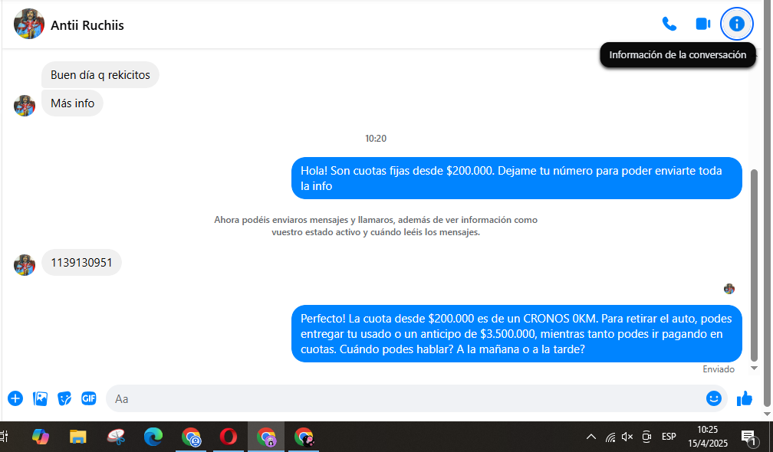
Task: Open Microsoft Edge from taskbar
Action: click(x=153, y=437)
